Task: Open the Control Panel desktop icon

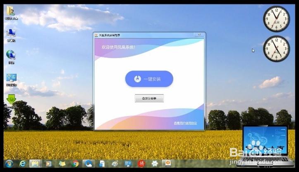Action: (12, 80)
